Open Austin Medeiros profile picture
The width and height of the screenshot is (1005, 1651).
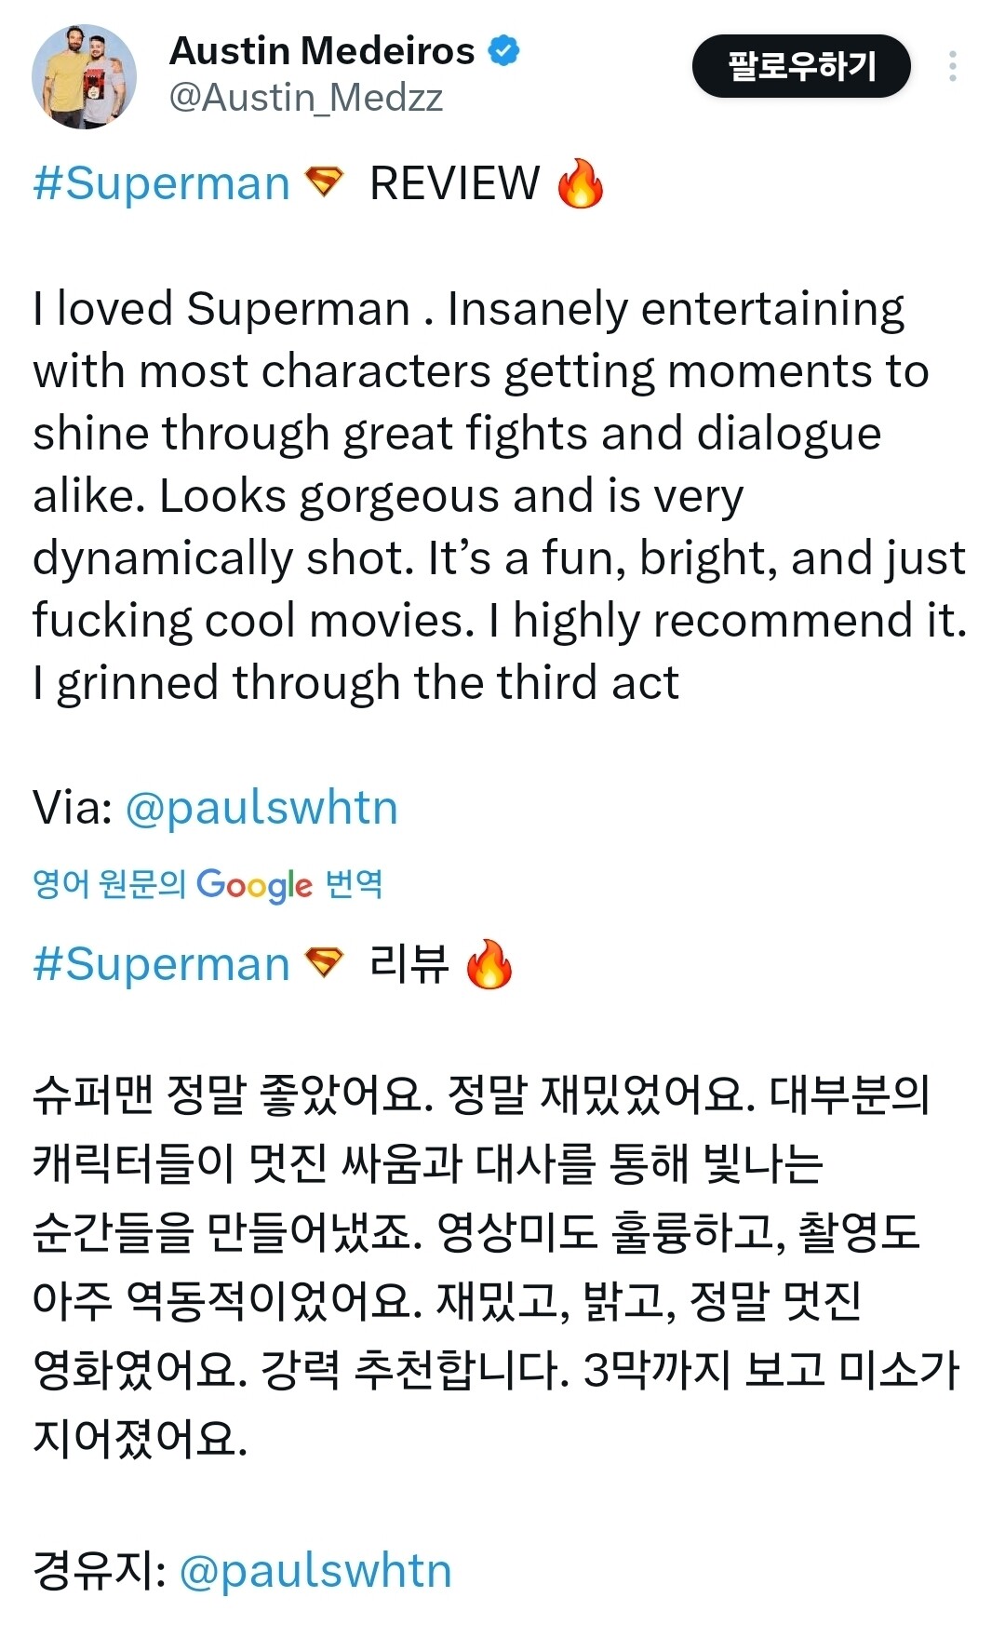point(84,77)
